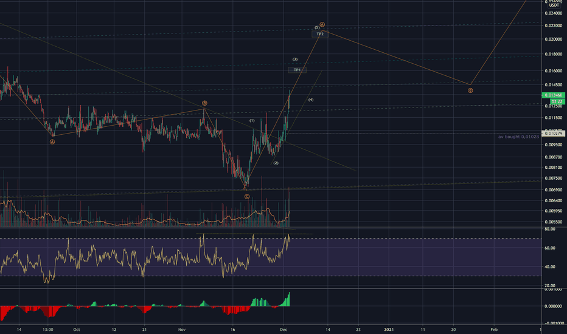Select the (4) wave label
567x334 pixels.
[x=311, y=100]
